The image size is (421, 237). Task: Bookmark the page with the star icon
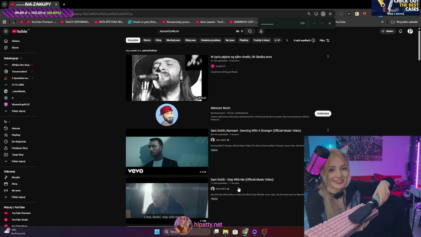click(x=330, y=14)
